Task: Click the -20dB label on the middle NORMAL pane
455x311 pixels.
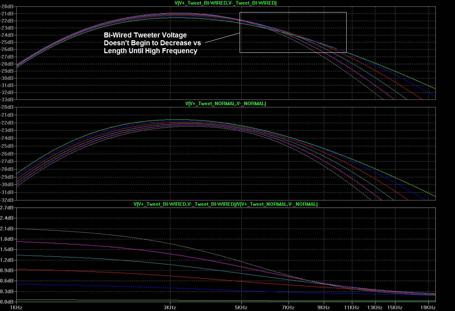Action: pos(7,107)
